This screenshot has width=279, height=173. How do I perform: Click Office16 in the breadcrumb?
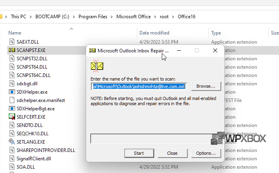(187, 17)
